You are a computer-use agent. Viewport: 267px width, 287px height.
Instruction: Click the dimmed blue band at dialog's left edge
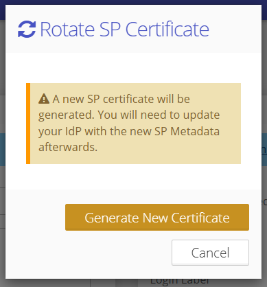3,150
